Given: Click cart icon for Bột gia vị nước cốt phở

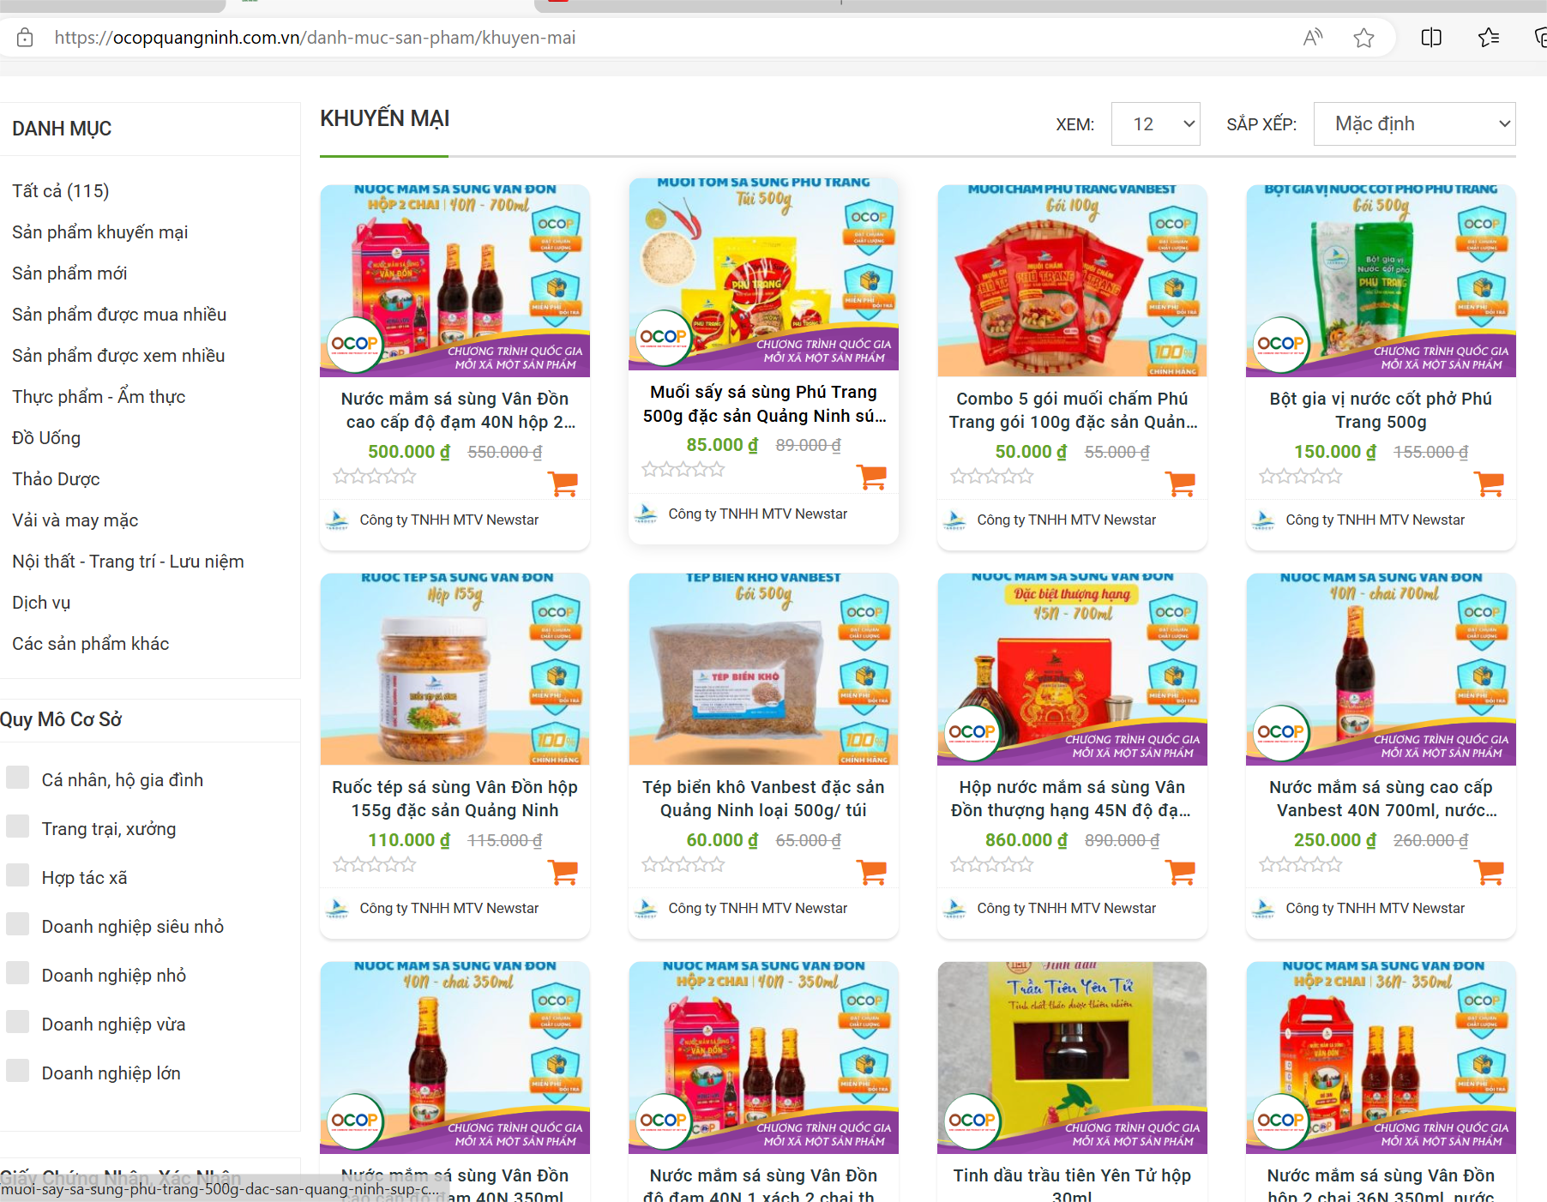Looking at the screenshot, I should pyautogui.click(x=1489, y=484).
